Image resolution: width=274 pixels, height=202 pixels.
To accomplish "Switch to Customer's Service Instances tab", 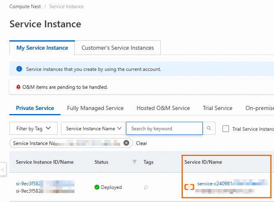I will [118, 48].
